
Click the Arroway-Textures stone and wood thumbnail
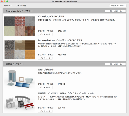point(20,50)
